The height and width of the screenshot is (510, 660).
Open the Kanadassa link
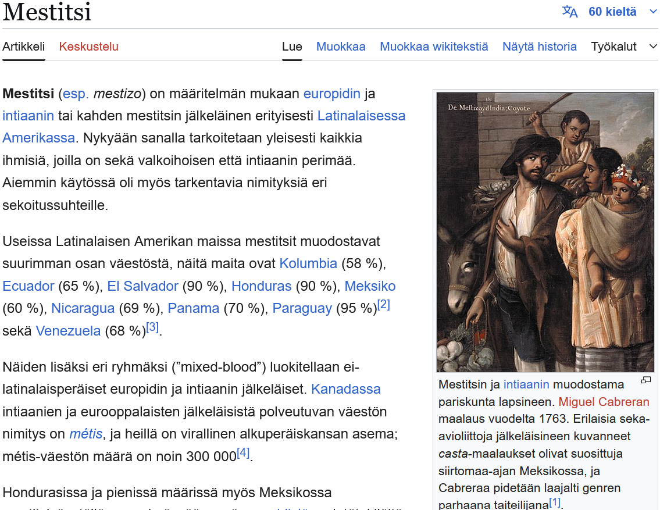(346, 389)
